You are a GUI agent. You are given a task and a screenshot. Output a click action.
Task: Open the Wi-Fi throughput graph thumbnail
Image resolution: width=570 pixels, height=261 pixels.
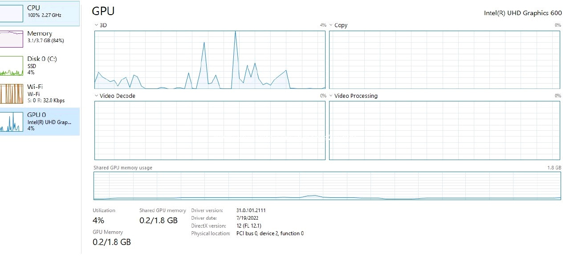(11, 94)
